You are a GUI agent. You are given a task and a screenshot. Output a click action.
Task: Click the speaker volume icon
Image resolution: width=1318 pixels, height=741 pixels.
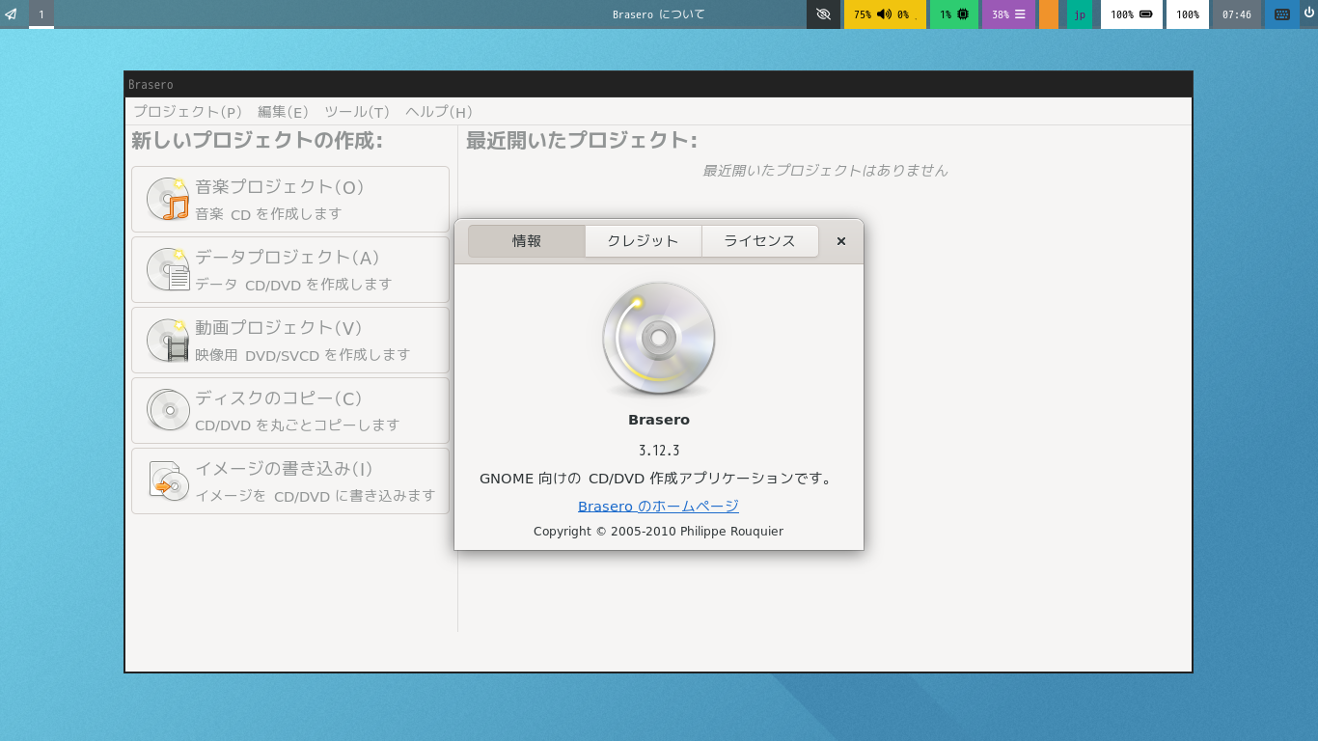[884, 14]
